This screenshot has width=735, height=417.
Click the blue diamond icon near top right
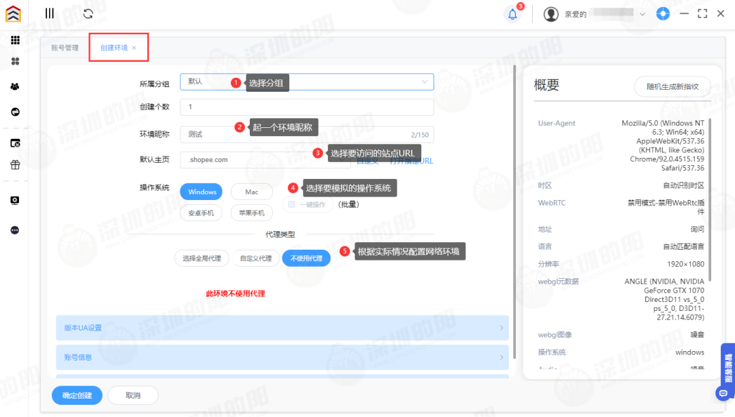(663, 13)
